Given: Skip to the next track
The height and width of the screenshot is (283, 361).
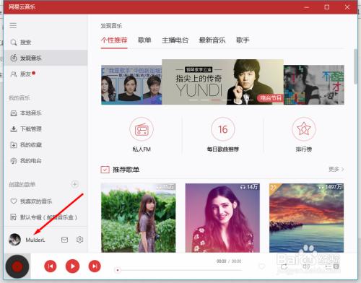Looking at the screenshot, I should tap(95, 266).
